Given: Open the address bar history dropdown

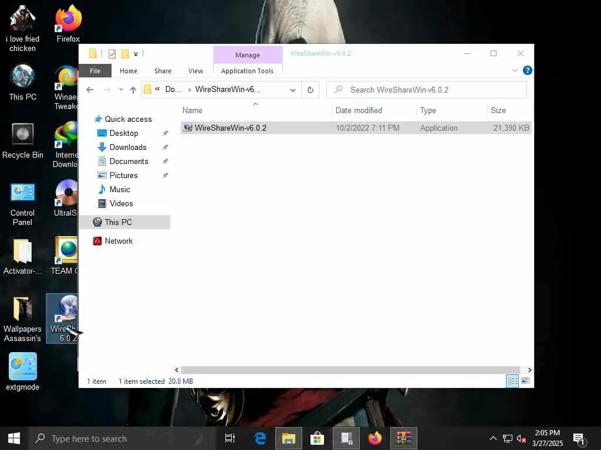Looking at the screenshot, I should pyautogui.click(x=293, y=90).
